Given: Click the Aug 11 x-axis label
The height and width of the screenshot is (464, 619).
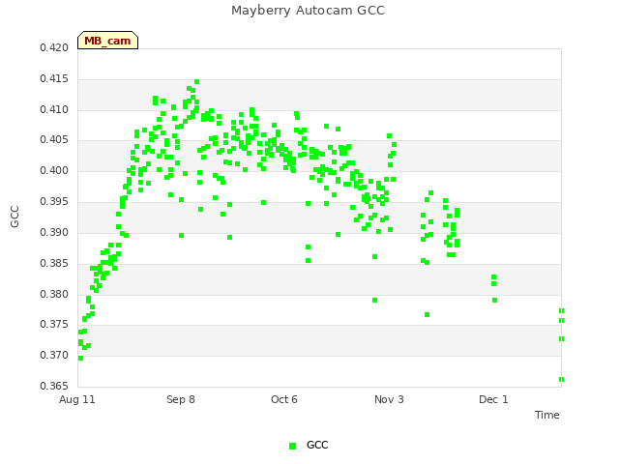Looking at the screenshot, I should [77, 399].
